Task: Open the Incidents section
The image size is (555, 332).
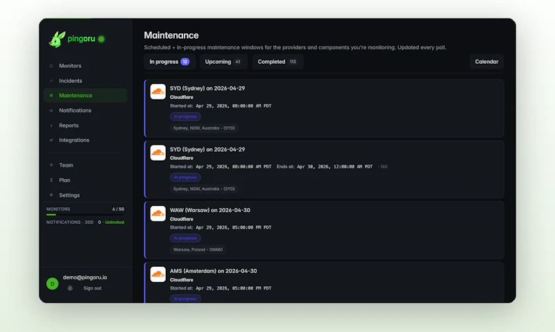Action: coord(85,80)
